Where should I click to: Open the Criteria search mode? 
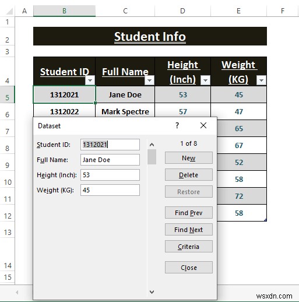coord(189,247)
